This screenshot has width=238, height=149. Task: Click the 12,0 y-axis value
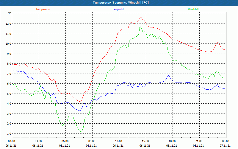9,24
